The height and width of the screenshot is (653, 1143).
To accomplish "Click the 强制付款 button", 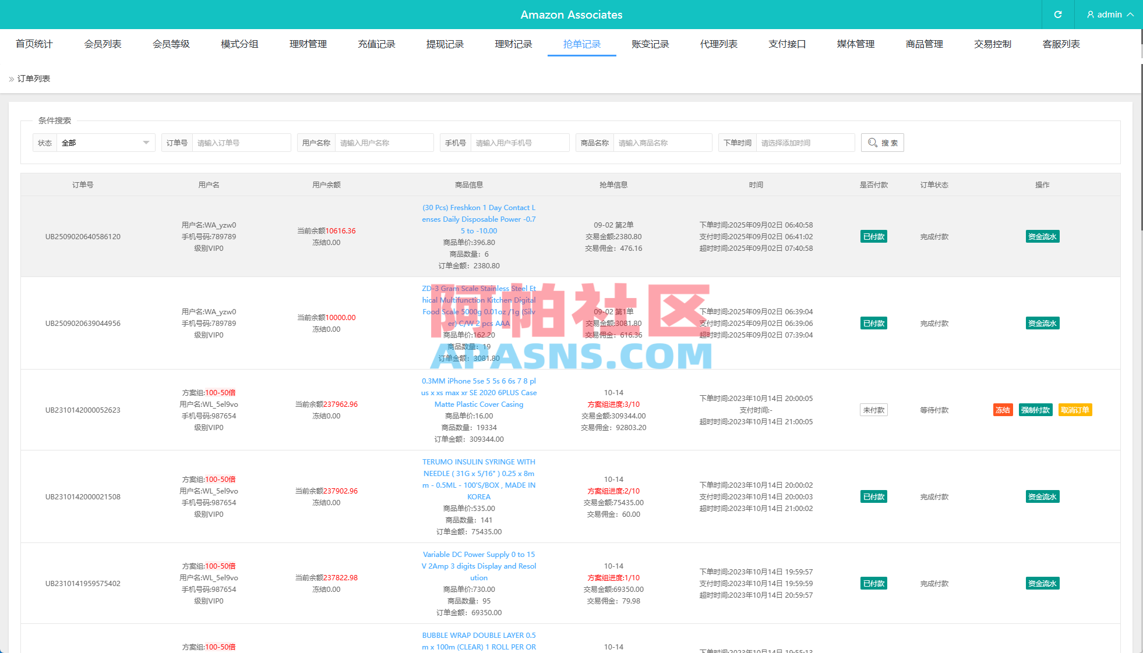I will (x=1036, y=410).
